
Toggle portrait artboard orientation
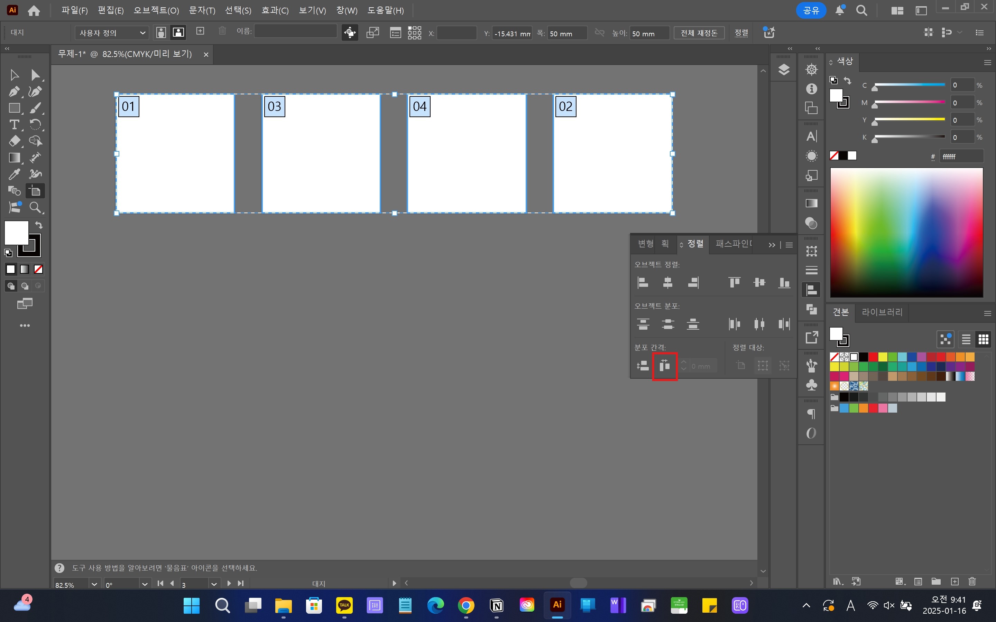click(161, 33)
